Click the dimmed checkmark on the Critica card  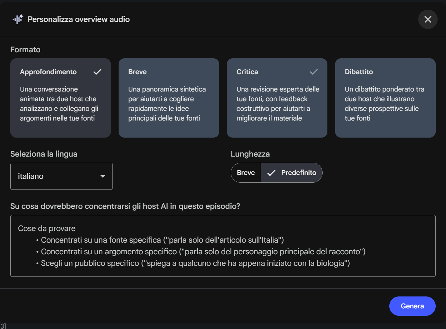314,72
